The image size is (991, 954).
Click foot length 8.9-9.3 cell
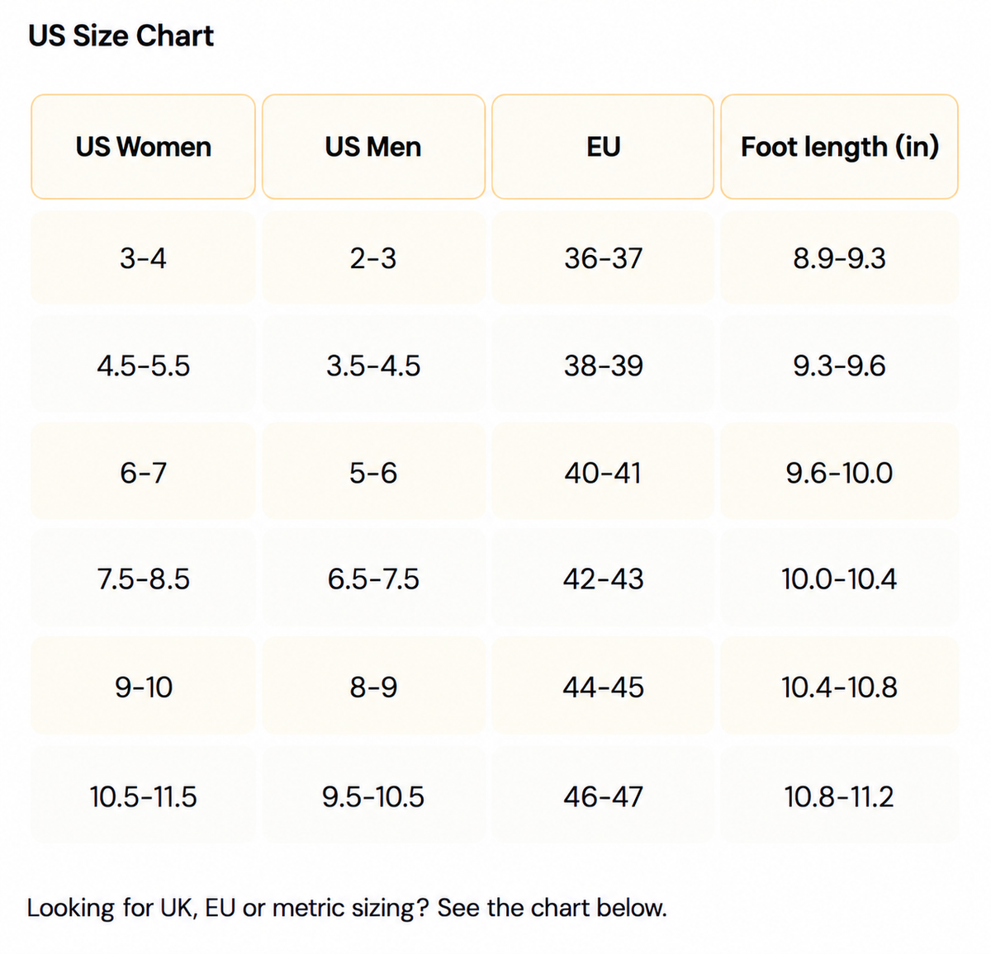point(840,258)
